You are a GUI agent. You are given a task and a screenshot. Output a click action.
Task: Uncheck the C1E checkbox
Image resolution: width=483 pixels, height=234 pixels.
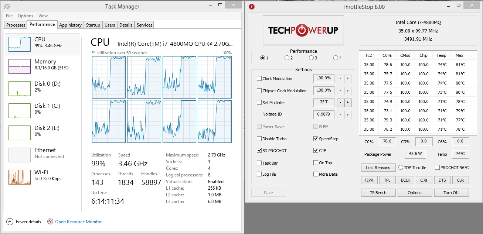316,151
